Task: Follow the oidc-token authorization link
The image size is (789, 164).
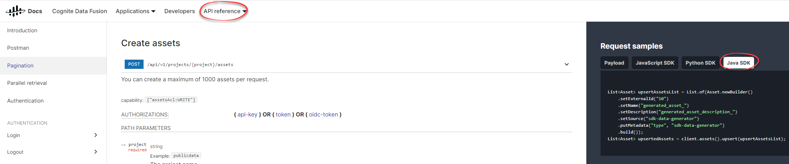Action: pos(323,114)
